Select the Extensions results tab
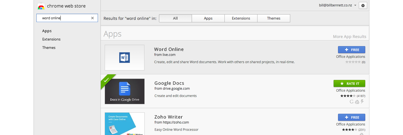 pos(241,18)
